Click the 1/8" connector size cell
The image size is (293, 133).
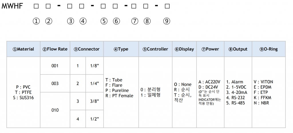pyautogui.click(x=95, y=66)
